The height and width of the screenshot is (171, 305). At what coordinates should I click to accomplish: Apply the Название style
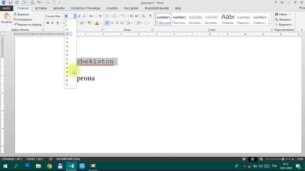(x=228, y=19)
